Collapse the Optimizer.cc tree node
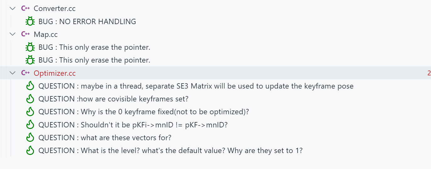This screenshot has width=431, height=169. coord(13,73)
